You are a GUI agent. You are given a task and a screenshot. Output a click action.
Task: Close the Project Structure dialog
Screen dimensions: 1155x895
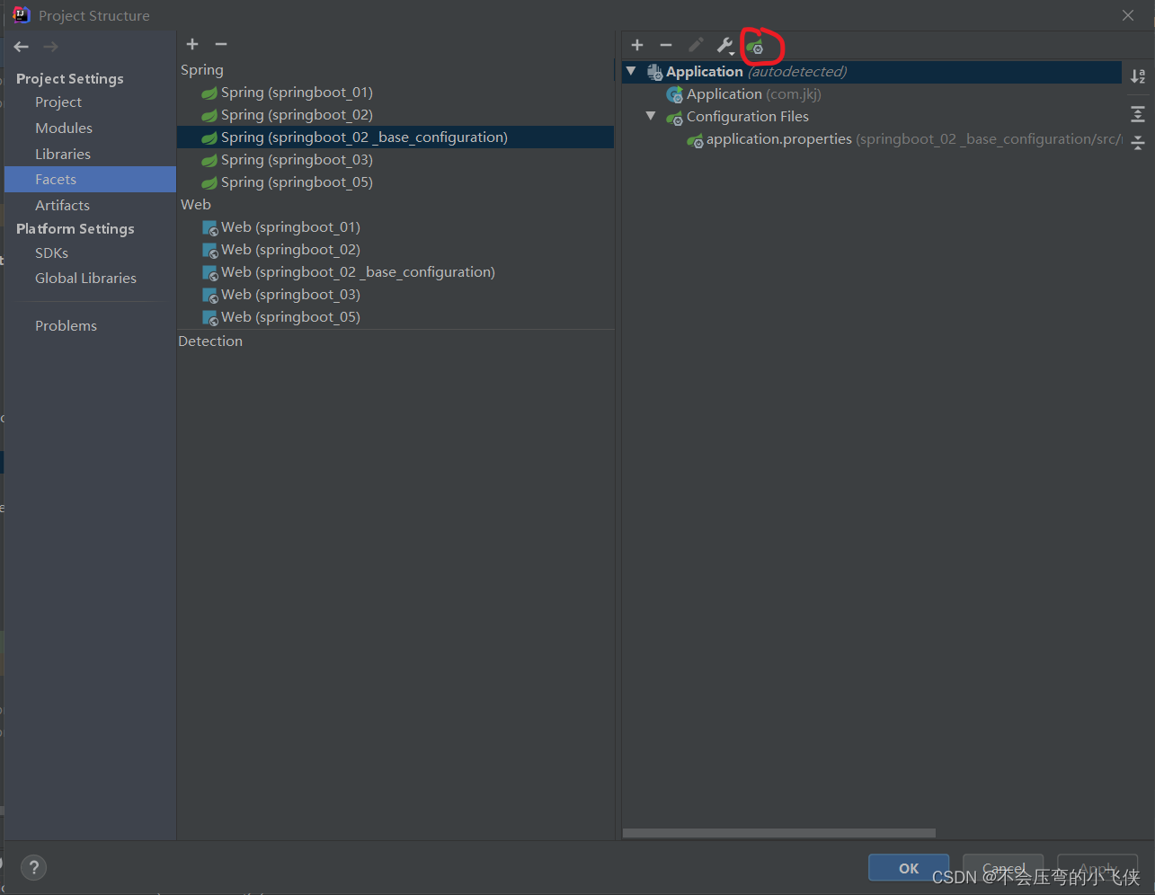[x=1128, y=15]
